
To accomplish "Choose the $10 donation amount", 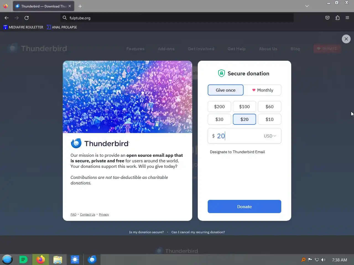I will click(269, 119).
